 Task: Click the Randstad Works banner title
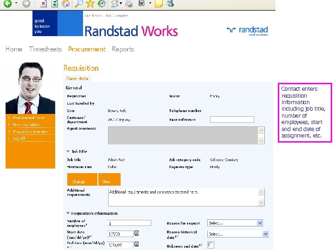click(131, 31)
